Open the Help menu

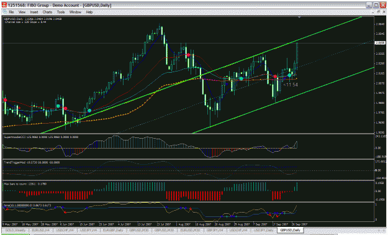tap(89, 12)
